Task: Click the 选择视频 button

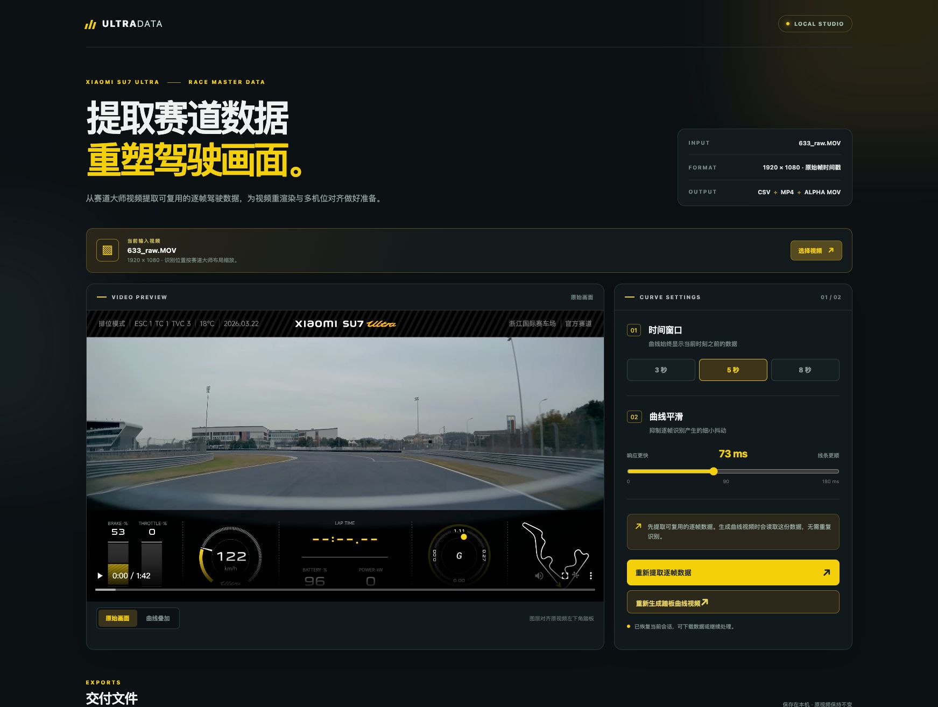Action: [x=816, y=250]
